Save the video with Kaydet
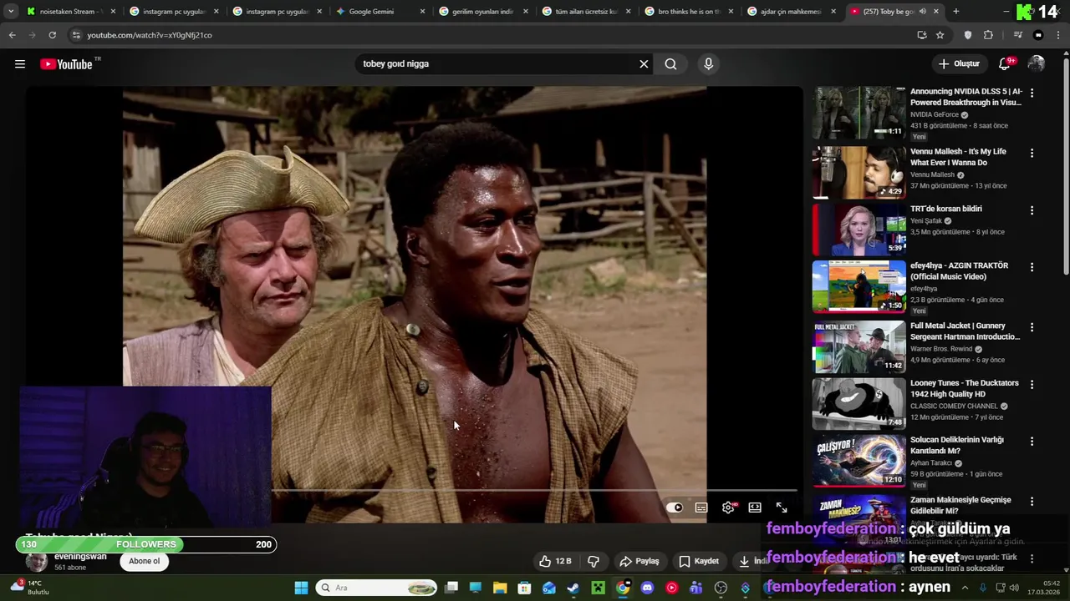 click(x=699, y=561)
